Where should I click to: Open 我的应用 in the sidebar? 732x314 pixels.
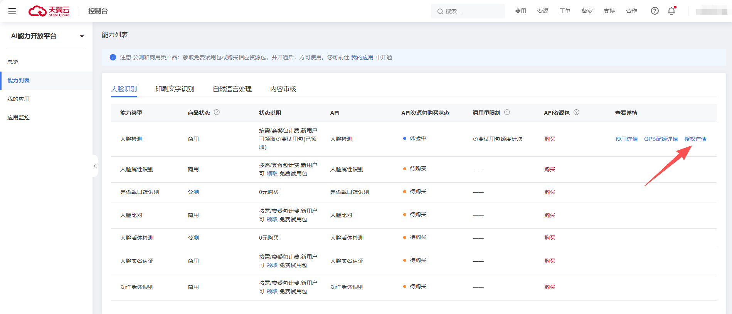(x=19, y=99)
